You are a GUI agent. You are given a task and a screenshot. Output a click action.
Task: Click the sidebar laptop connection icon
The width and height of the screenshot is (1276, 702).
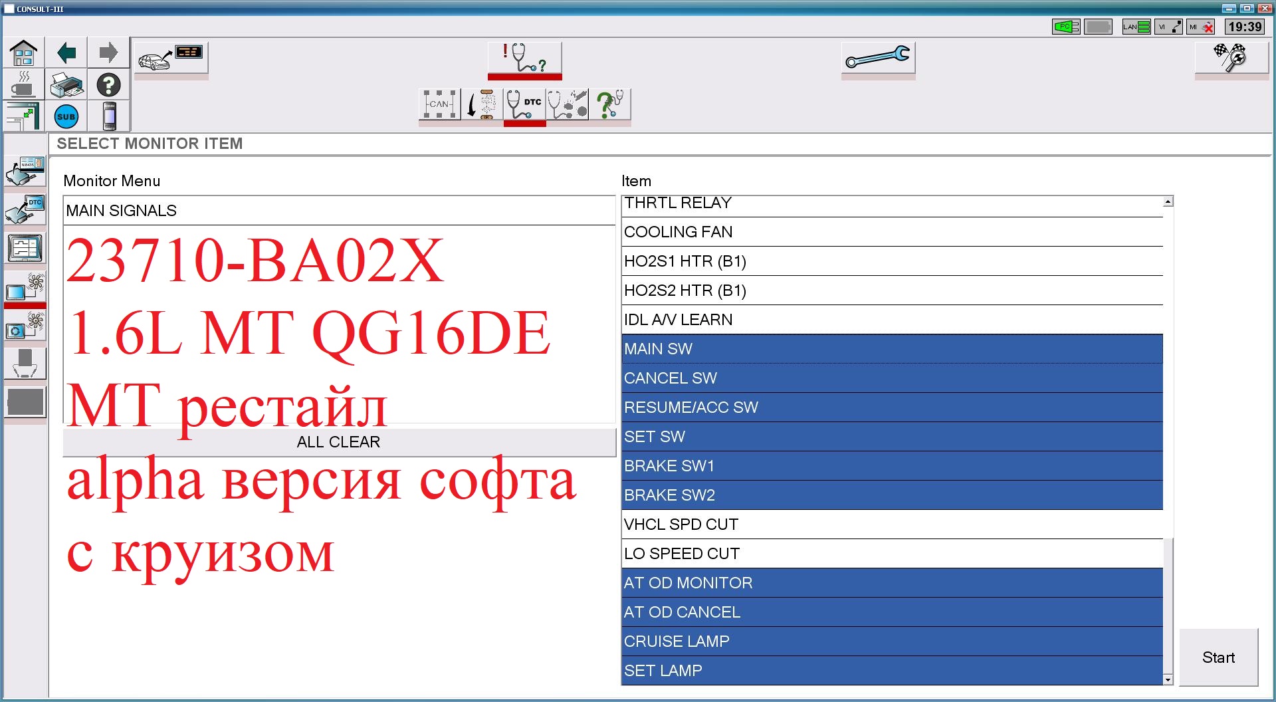(25, 171)
